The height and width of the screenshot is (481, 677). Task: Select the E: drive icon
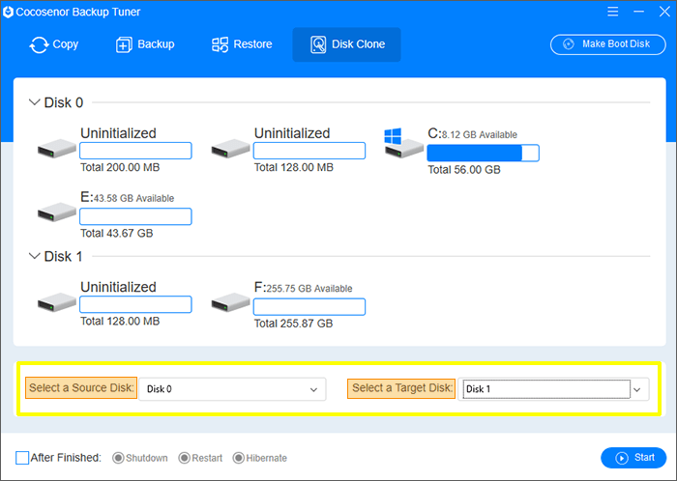57,212
